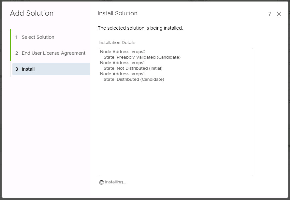
Task: Open the End User License Agreement step
Action: click(x=53, y=53)
